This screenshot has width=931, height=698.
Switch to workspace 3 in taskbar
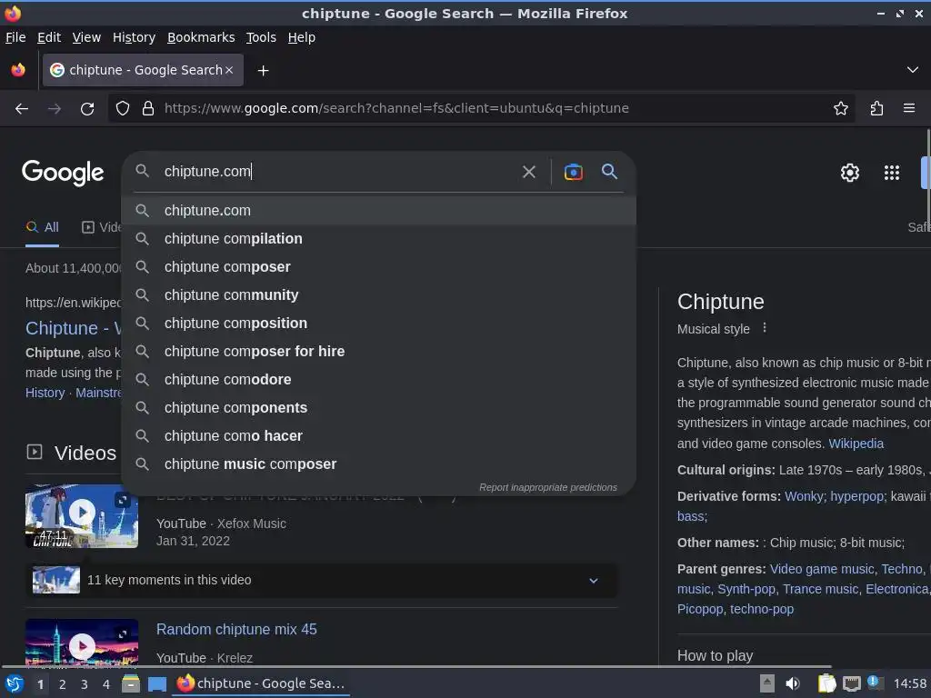pos(85,685)
